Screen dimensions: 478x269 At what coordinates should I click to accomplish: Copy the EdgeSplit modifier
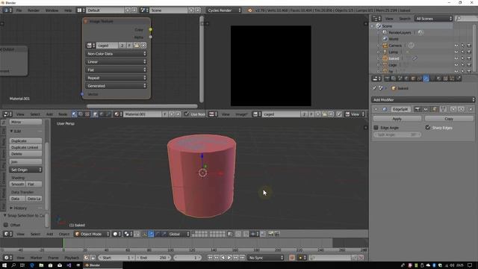click(449, 119)
